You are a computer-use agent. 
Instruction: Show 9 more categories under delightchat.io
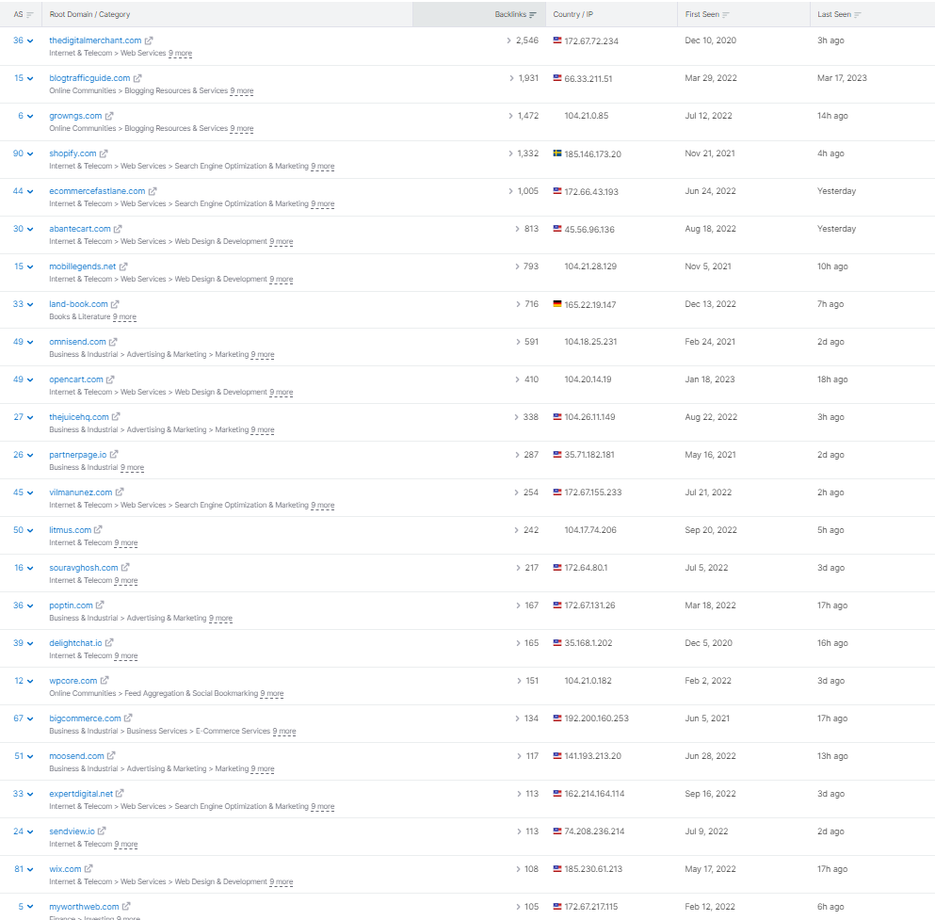(126, 656)
